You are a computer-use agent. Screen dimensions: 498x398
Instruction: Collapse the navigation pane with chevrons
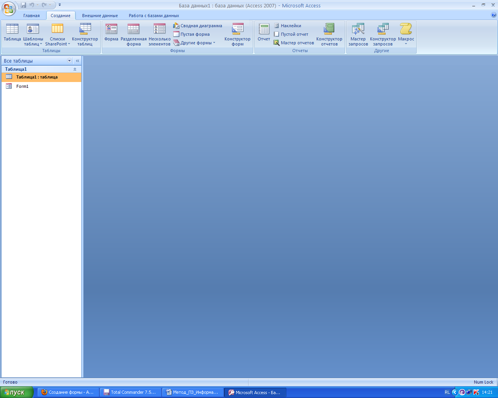coord(77,61)
